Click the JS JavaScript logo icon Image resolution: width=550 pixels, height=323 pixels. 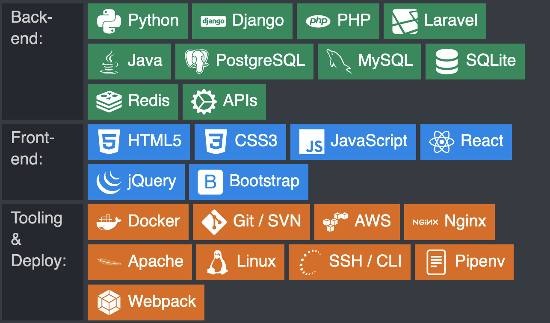click(x=312, y=142)
